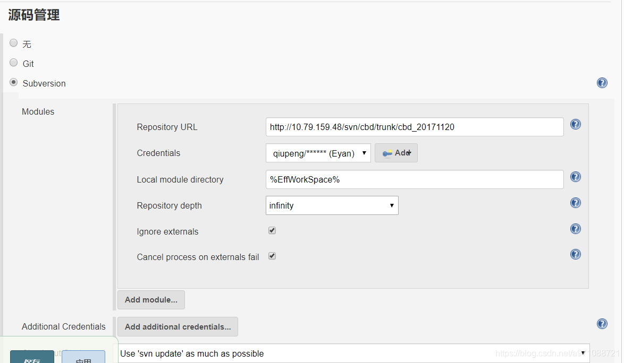624x363 pixels.
Task: Click Add module button
Action: click(x=151, y=300)
